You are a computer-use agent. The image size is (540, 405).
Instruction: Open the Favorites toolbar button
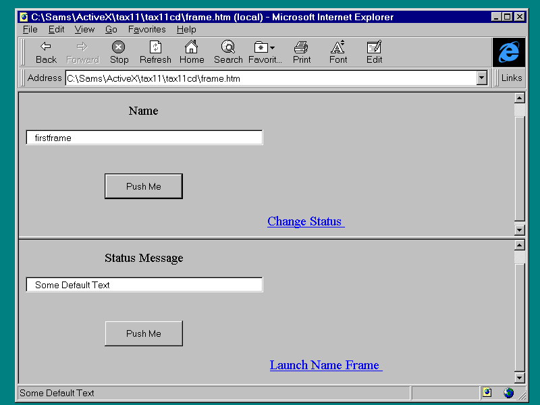[x=265, y=51]
